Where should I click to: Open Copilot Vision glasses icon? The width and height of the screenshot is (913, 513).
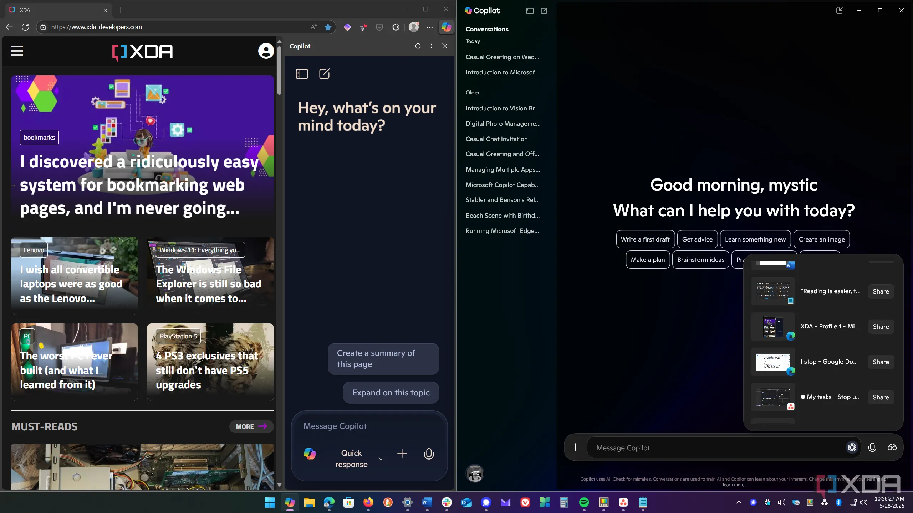pyautogui.click(x=892, y=447)
